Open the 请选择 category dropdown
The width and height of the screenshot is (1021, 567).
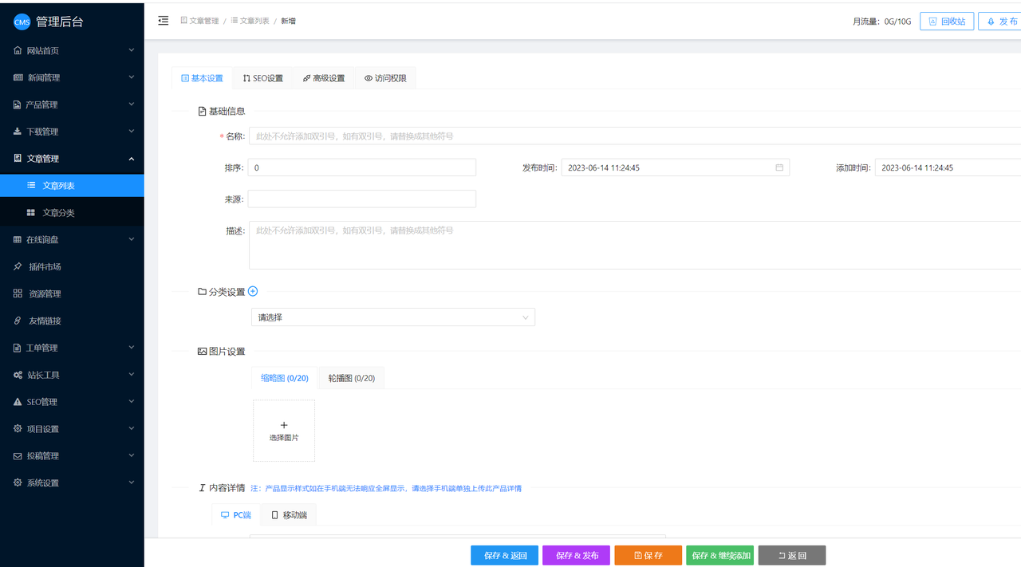pyautogui.click(x=392, y=317)
